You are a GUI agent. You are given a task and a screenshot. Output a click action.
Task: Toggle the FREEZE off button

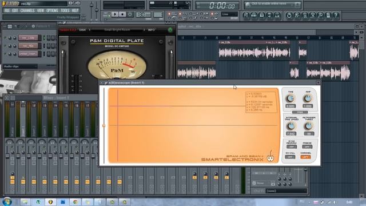pyautogui.click(x=307, y=146)
